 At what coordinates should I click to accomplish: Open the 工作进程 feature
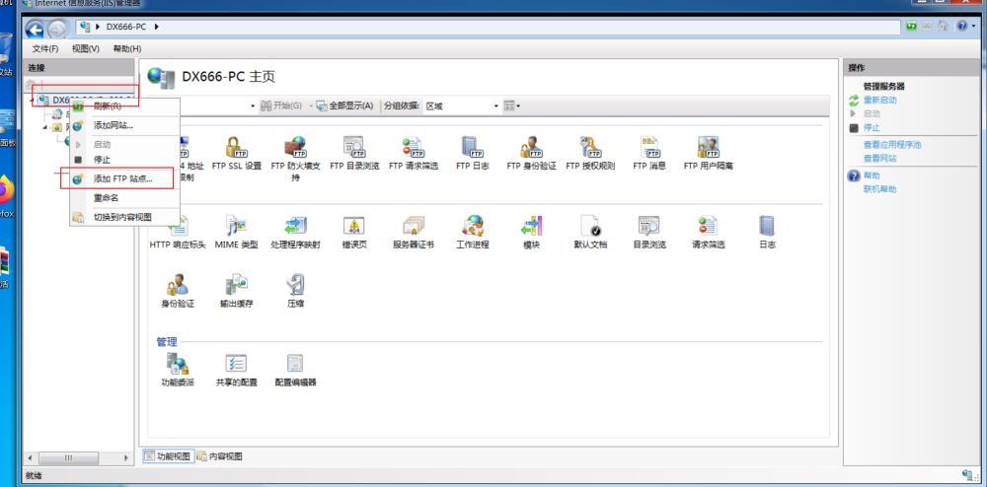[472, 232]
